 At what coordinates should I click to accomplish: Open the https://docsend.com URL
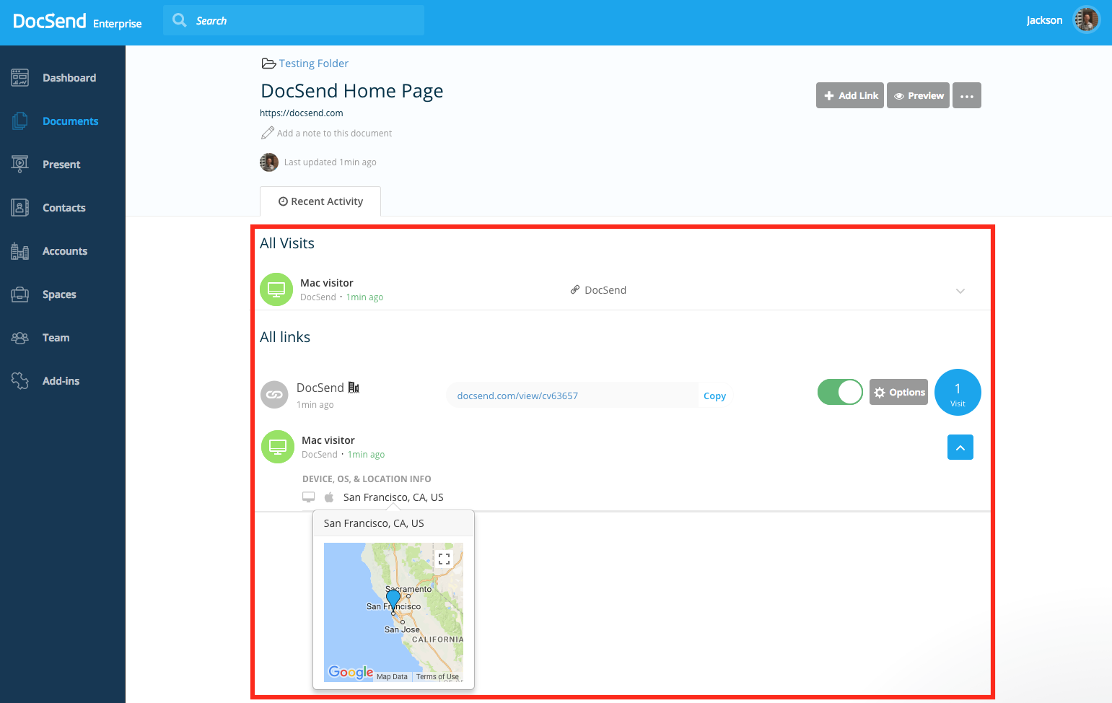pyautogui.click(x=302, y=113)
